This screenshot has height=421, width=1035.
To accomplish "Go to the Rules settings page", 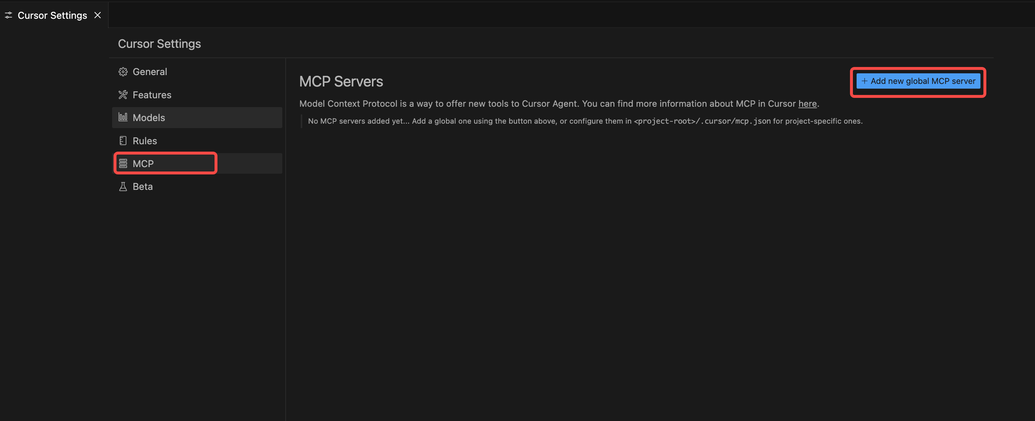I will [144, 141].
